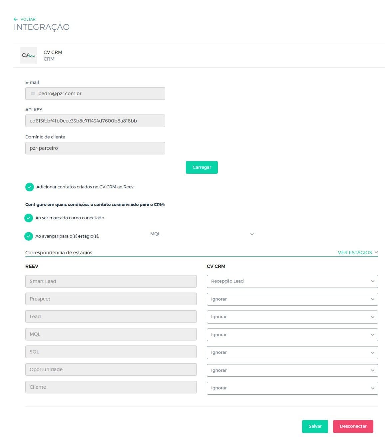Open CV CRM dropdown for Cliente row
Image resolution: width=385 pixels, height=439 pixels.
(292, 388)
